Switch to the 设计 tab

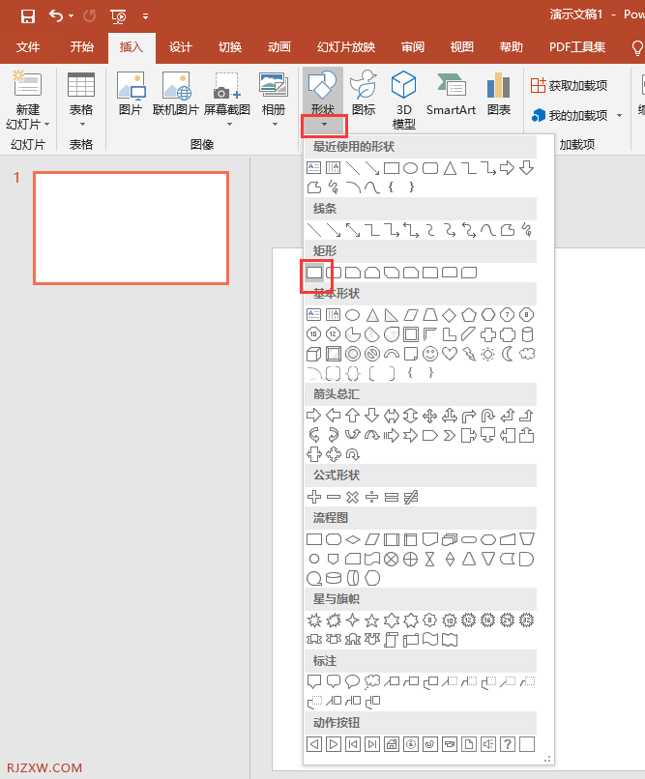(180, 47)
